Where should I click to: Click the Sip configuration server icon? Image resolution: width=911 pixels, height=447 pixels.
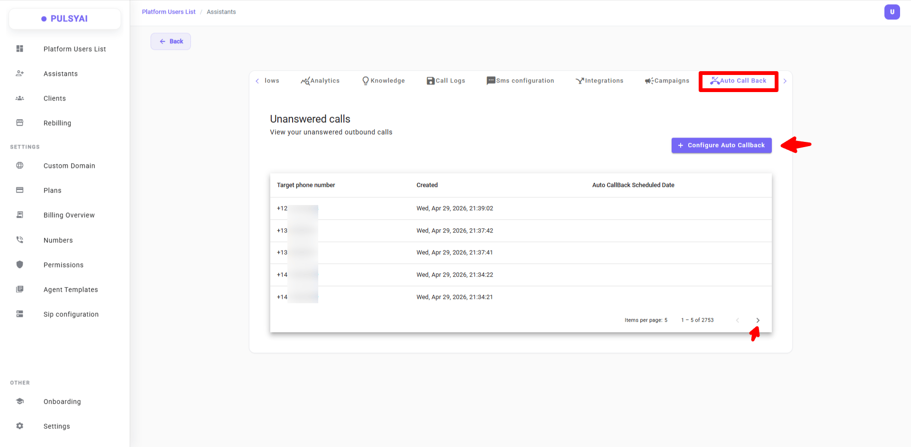(x=19, y=314)
